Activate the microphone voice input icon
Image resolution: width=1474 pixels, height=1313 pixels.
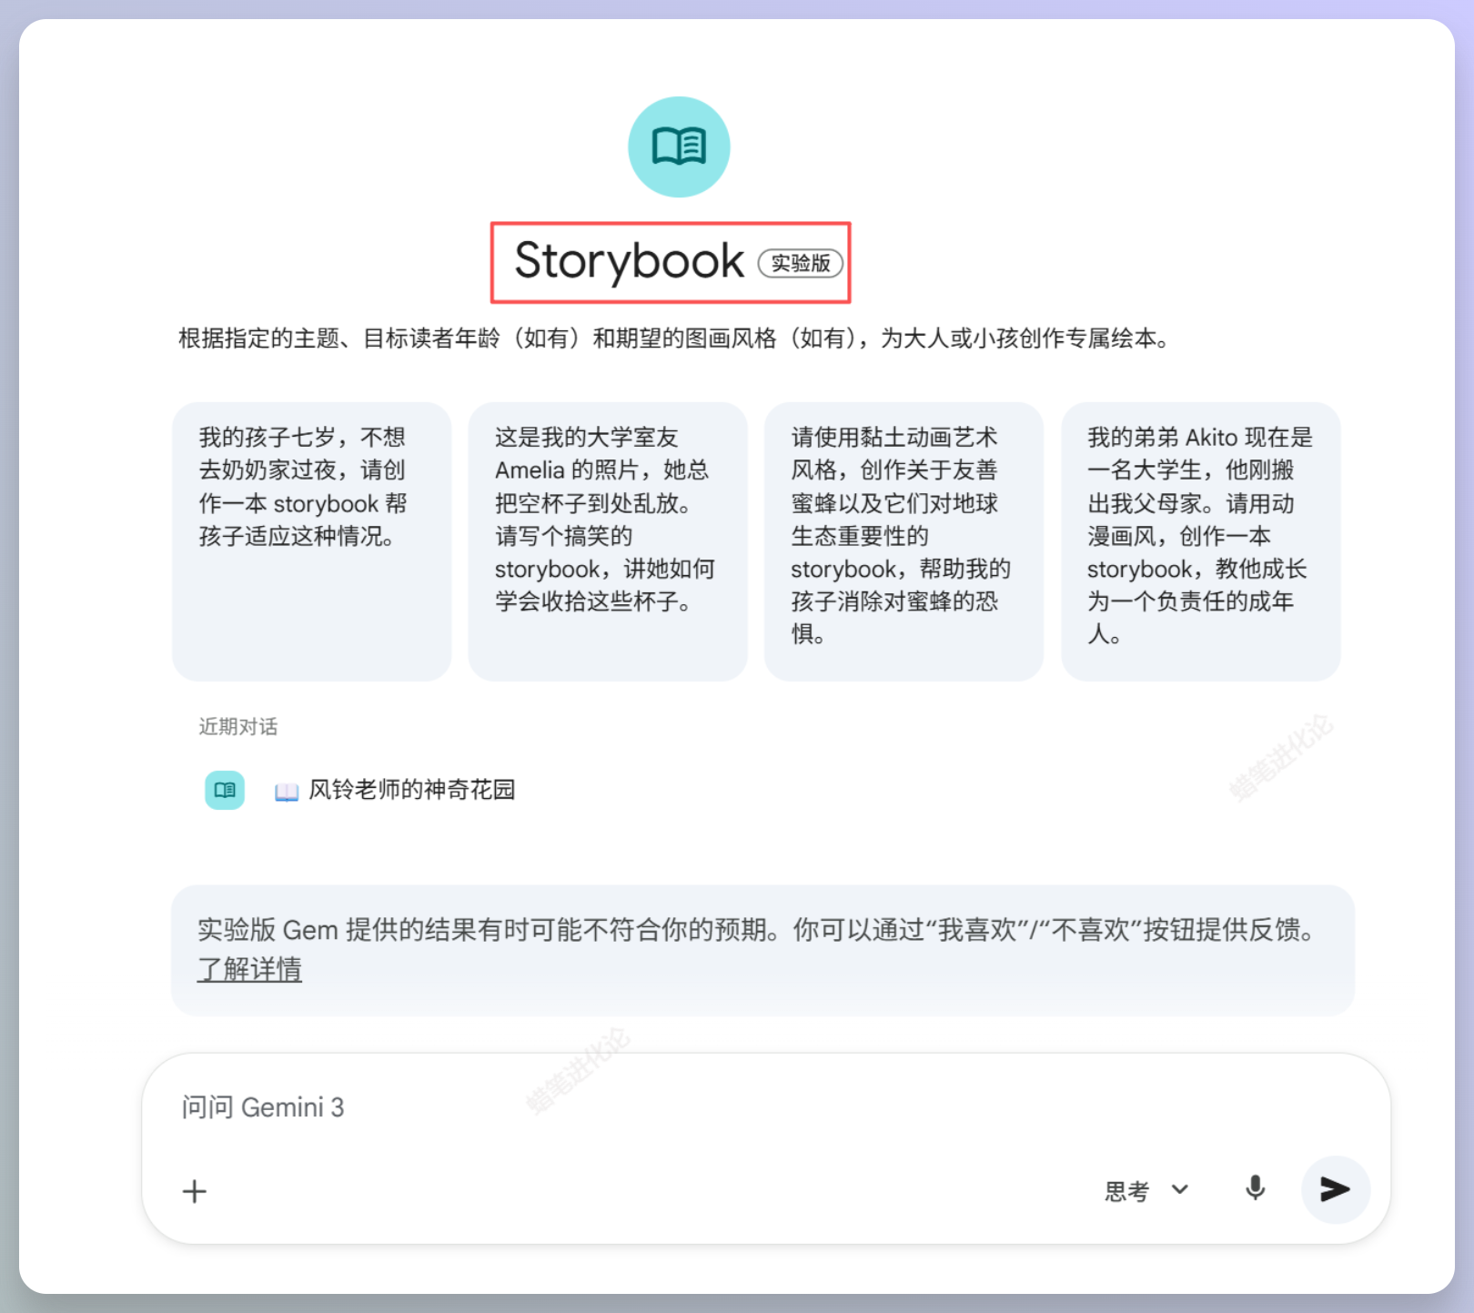pos(1255,1189)
